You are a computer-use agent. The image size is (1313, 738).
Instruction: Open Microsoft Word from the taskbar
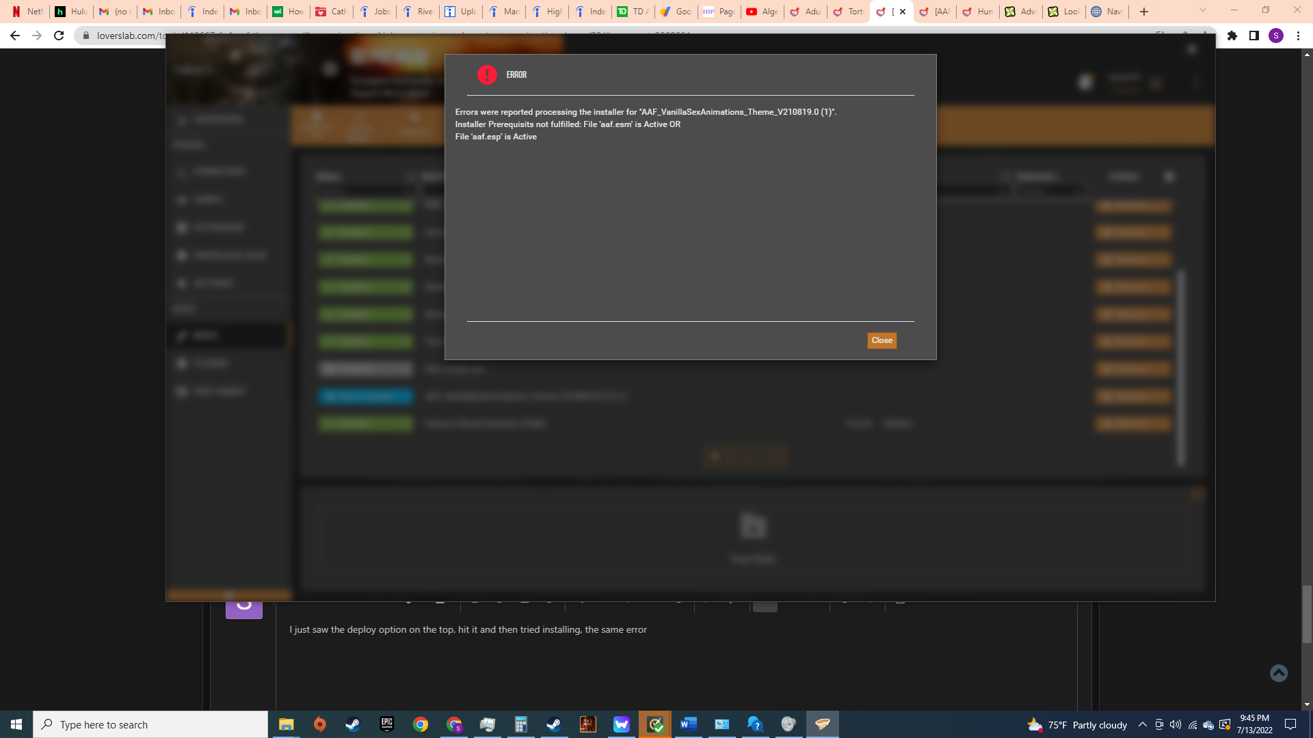(688, 724)
